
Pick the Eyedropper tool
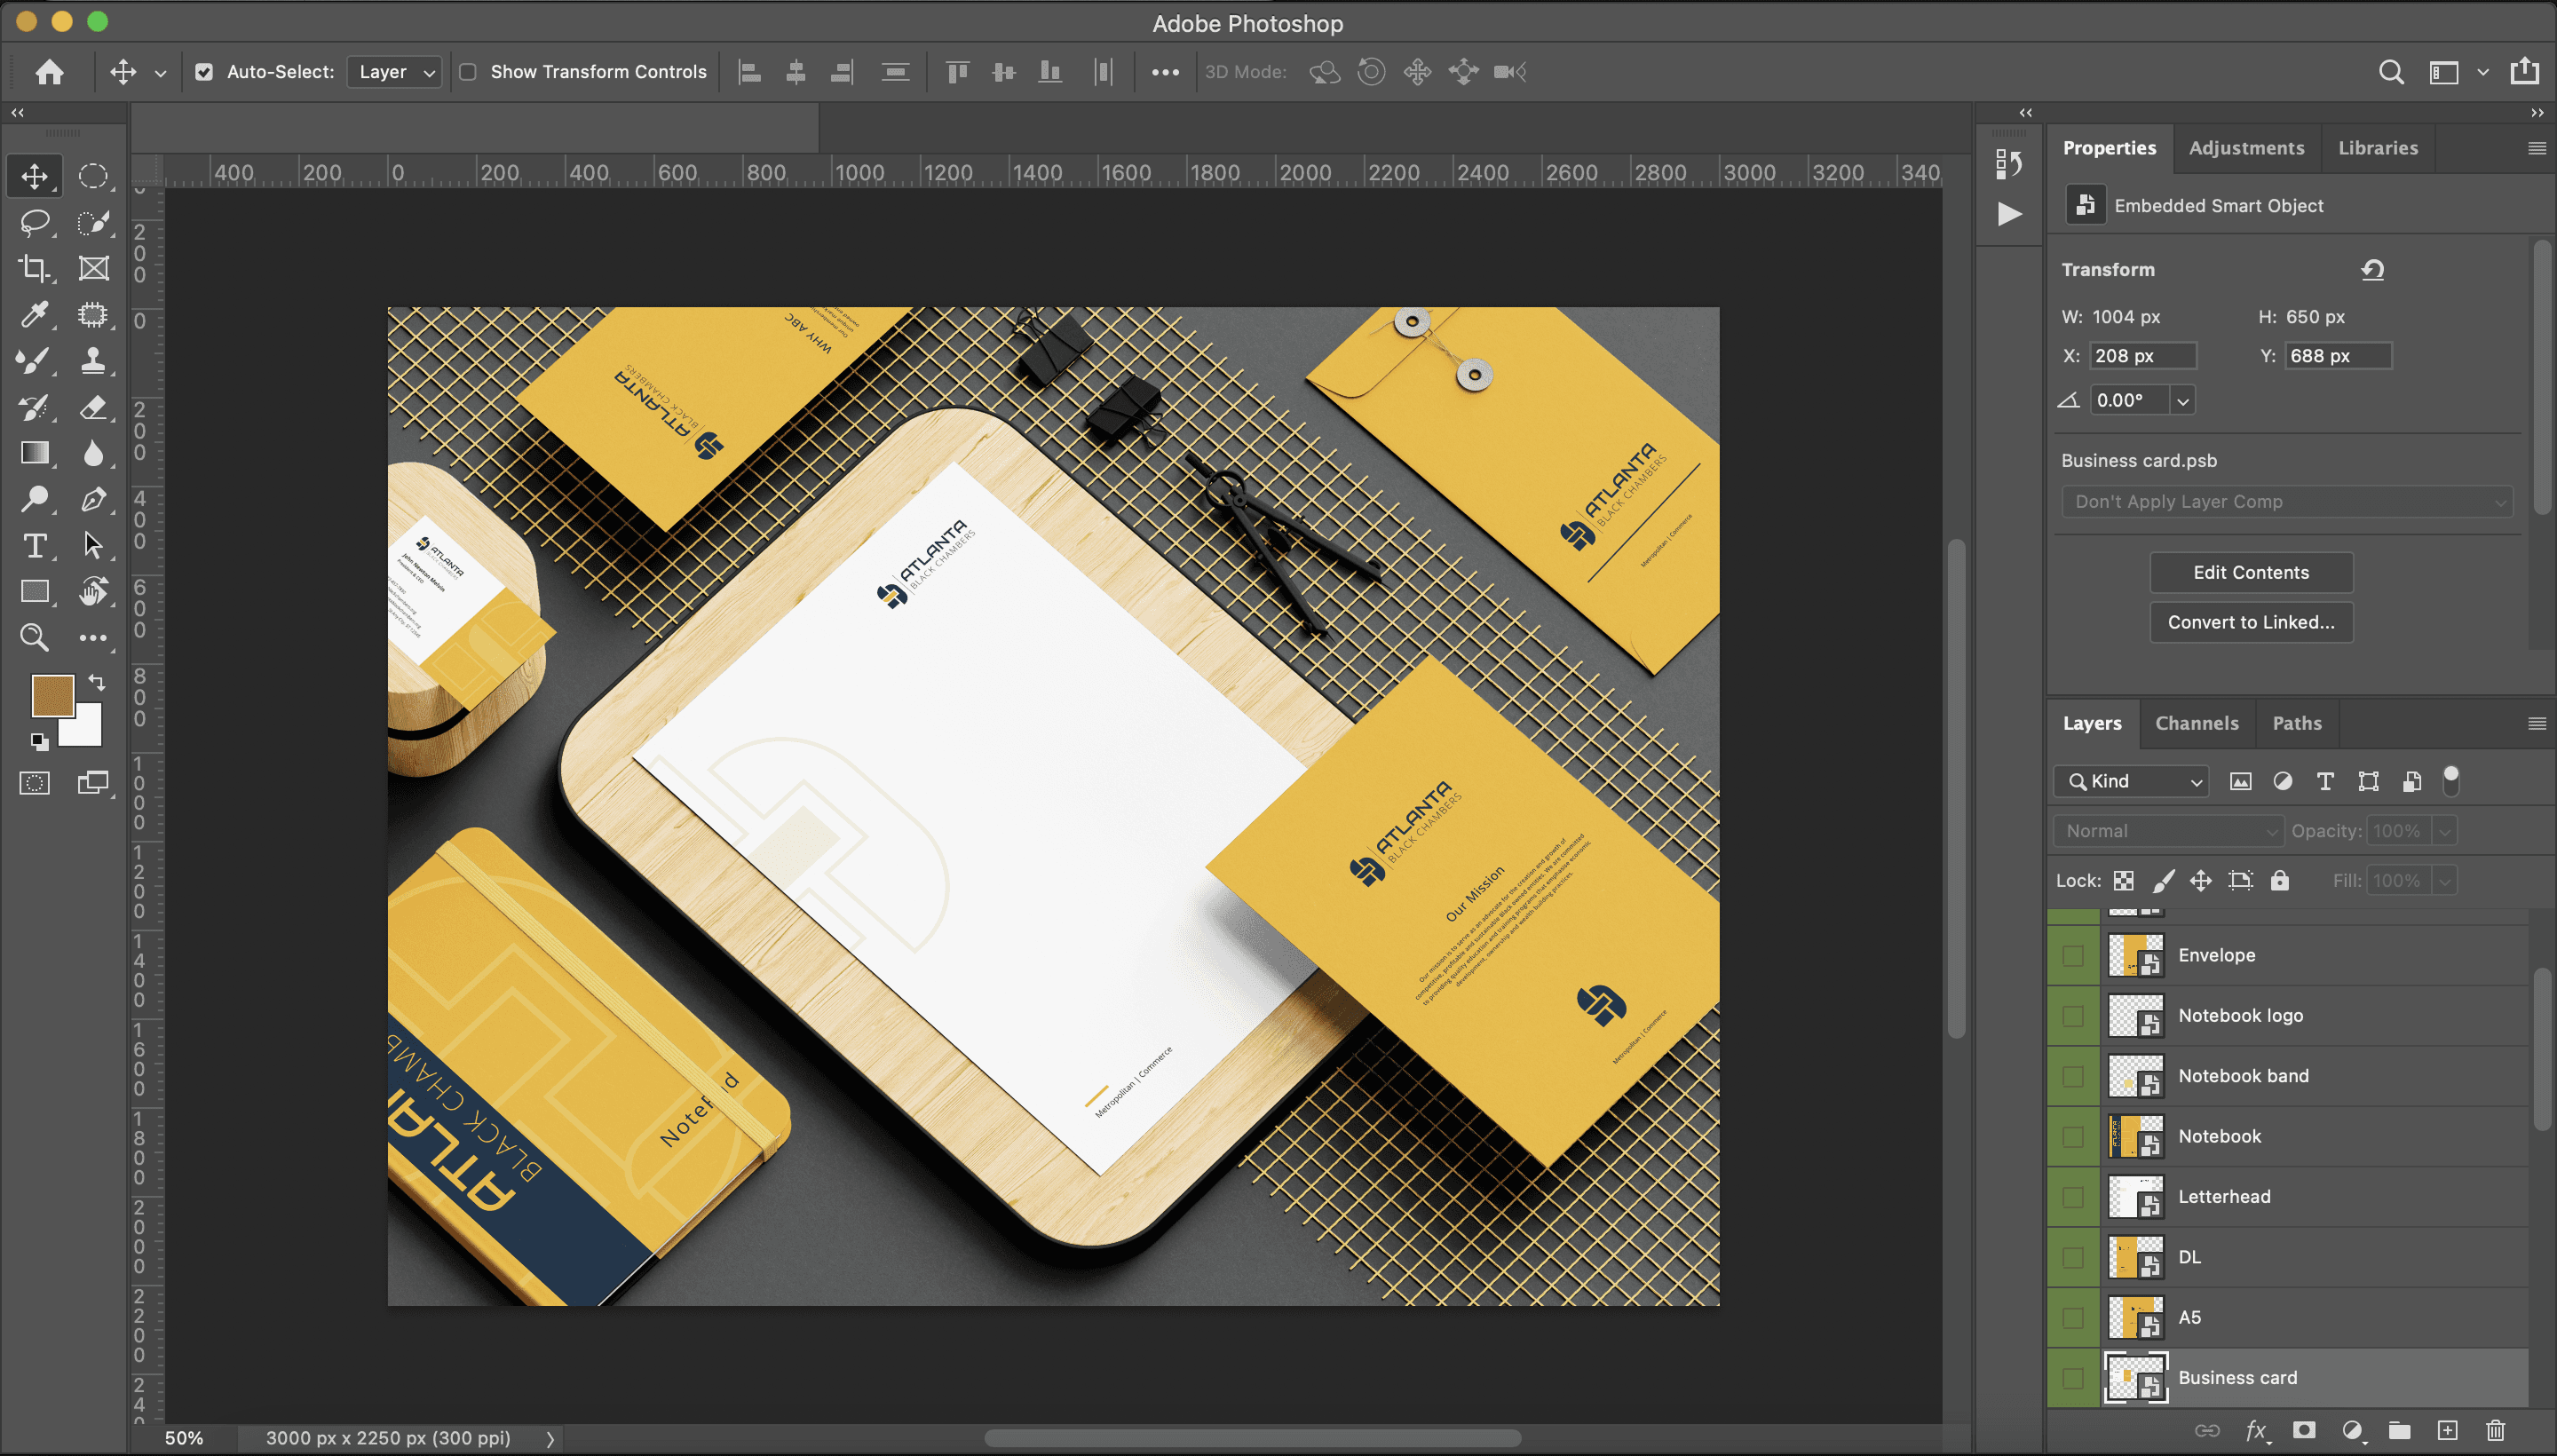click(x=35, y=314)
